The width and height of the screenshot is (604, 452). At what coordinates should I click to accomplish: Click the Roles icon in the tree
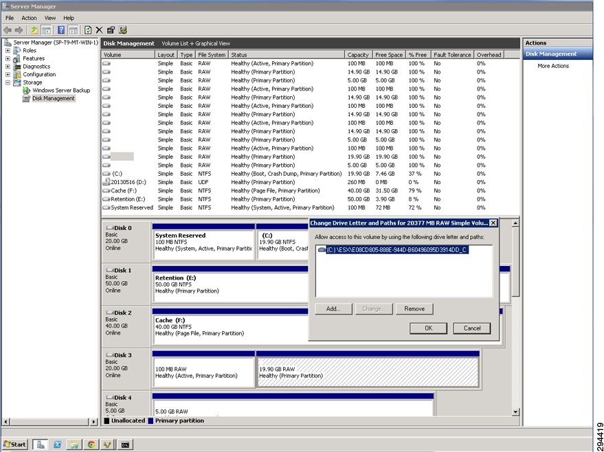[16, 50]
